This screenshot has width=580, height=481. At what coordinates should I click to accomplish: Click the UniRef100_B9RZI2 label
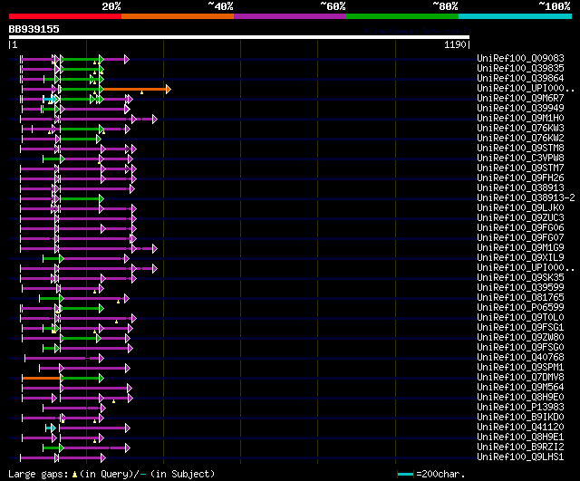click(520, 447)
